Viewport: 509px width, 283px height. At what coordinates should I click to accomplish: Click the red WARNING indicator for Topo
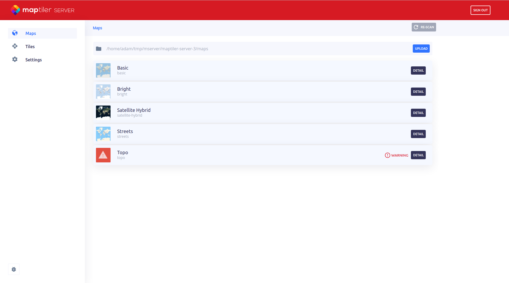(396, 155)
